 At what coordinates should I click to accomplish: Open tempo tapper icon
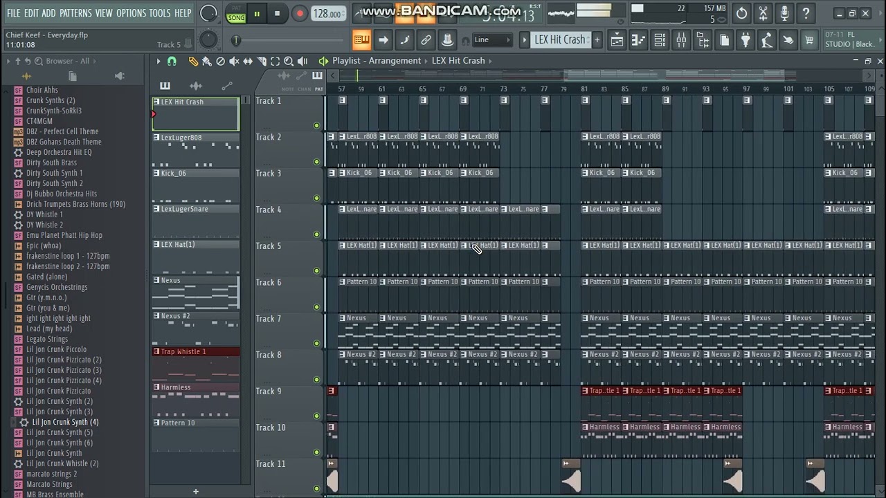coord(766,40)
